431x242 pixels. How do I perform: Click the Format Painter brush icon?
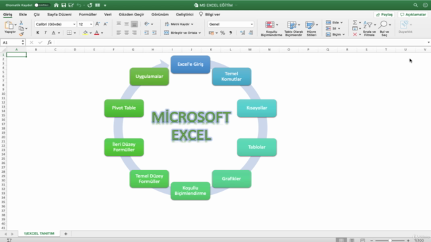pyautogui.click(x=21, y=34)
